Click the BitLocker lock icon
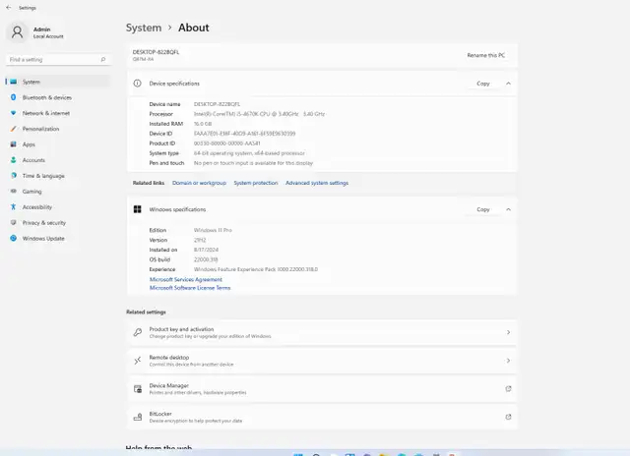 [138, 417]
